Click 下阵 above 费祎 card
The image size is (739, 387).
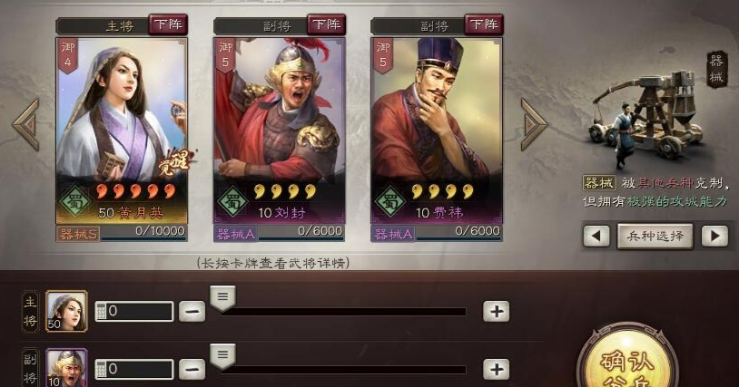tap(484, 24)
